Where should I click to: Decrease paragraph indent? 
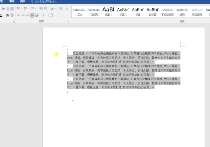pyautogui.click(x=41, y=9)
